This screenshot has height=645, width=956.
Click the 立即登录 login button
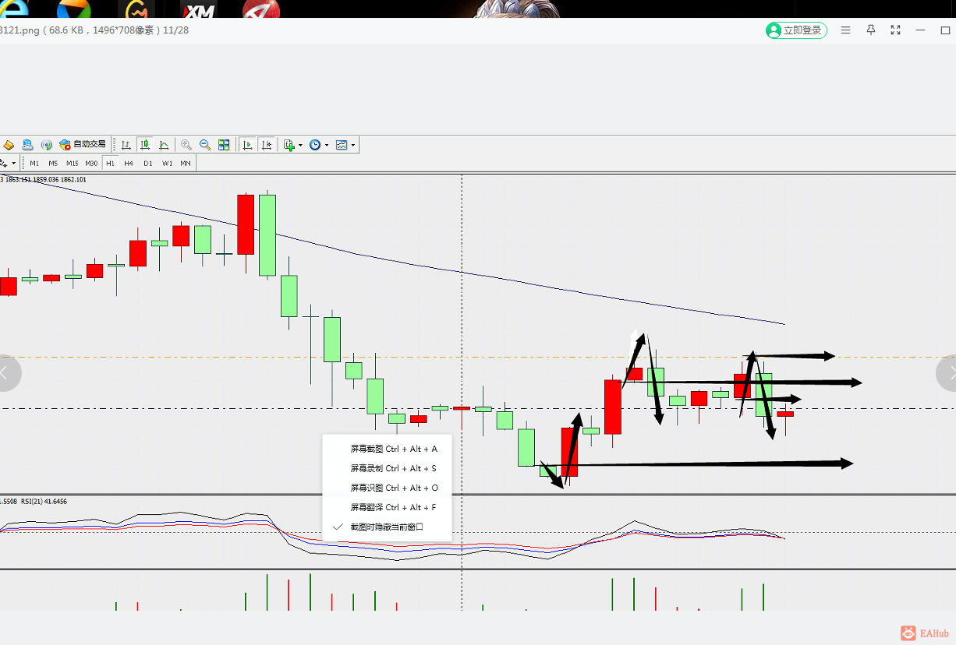[796, 30]
